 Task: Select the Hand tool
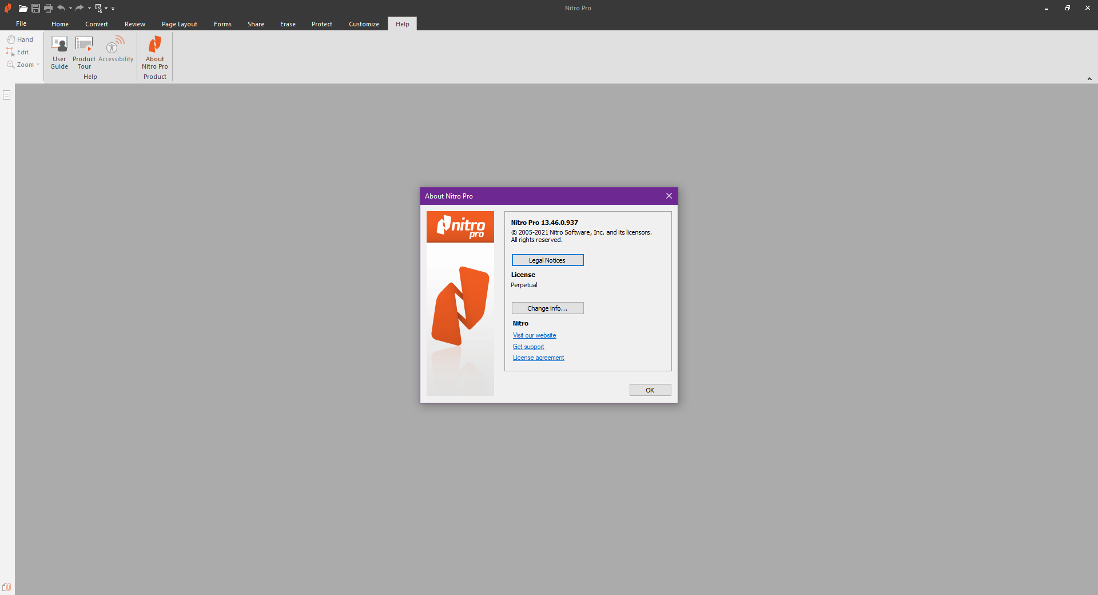coord(20,39)
